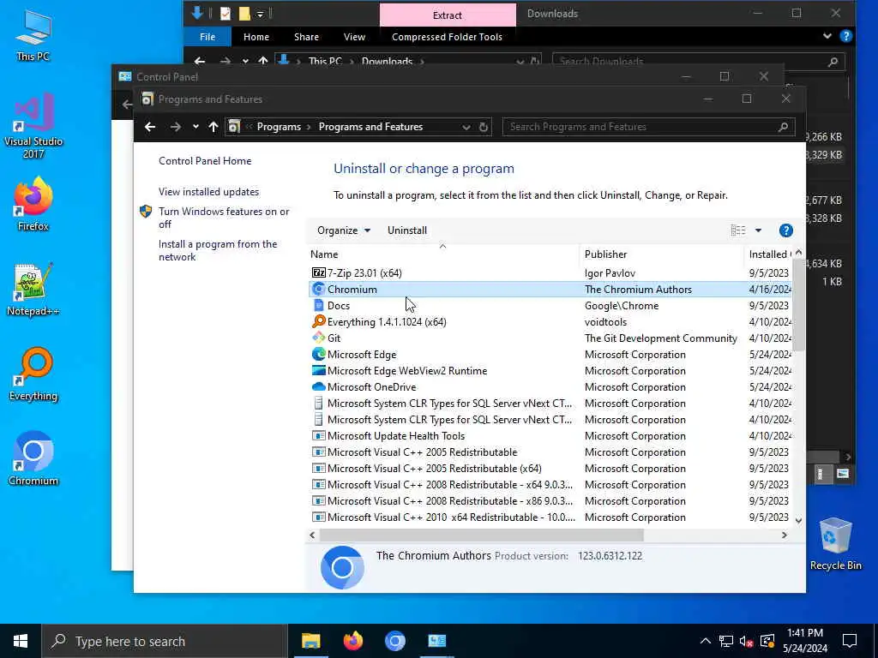The image size is (878, 658).
Task: Expand the Organize dropdown
Action: (344, 230)
